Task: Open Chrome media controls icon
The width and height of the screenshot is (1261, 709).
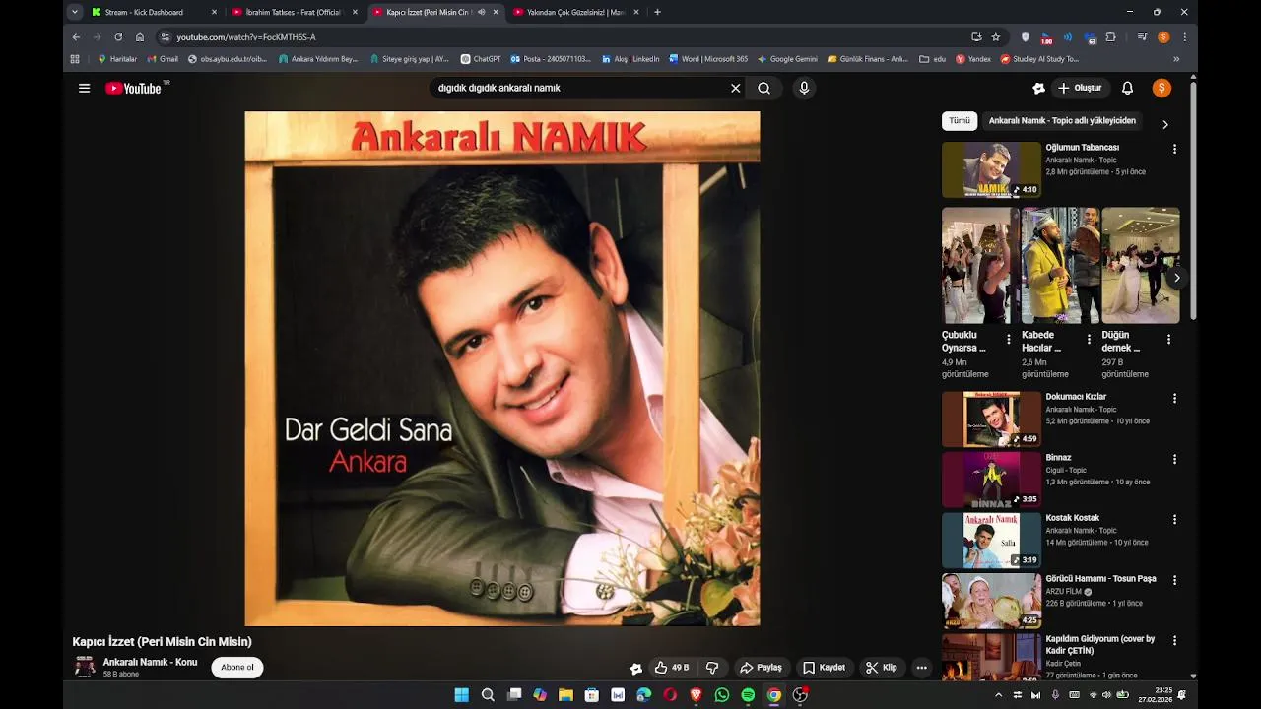Action: 1142,36
